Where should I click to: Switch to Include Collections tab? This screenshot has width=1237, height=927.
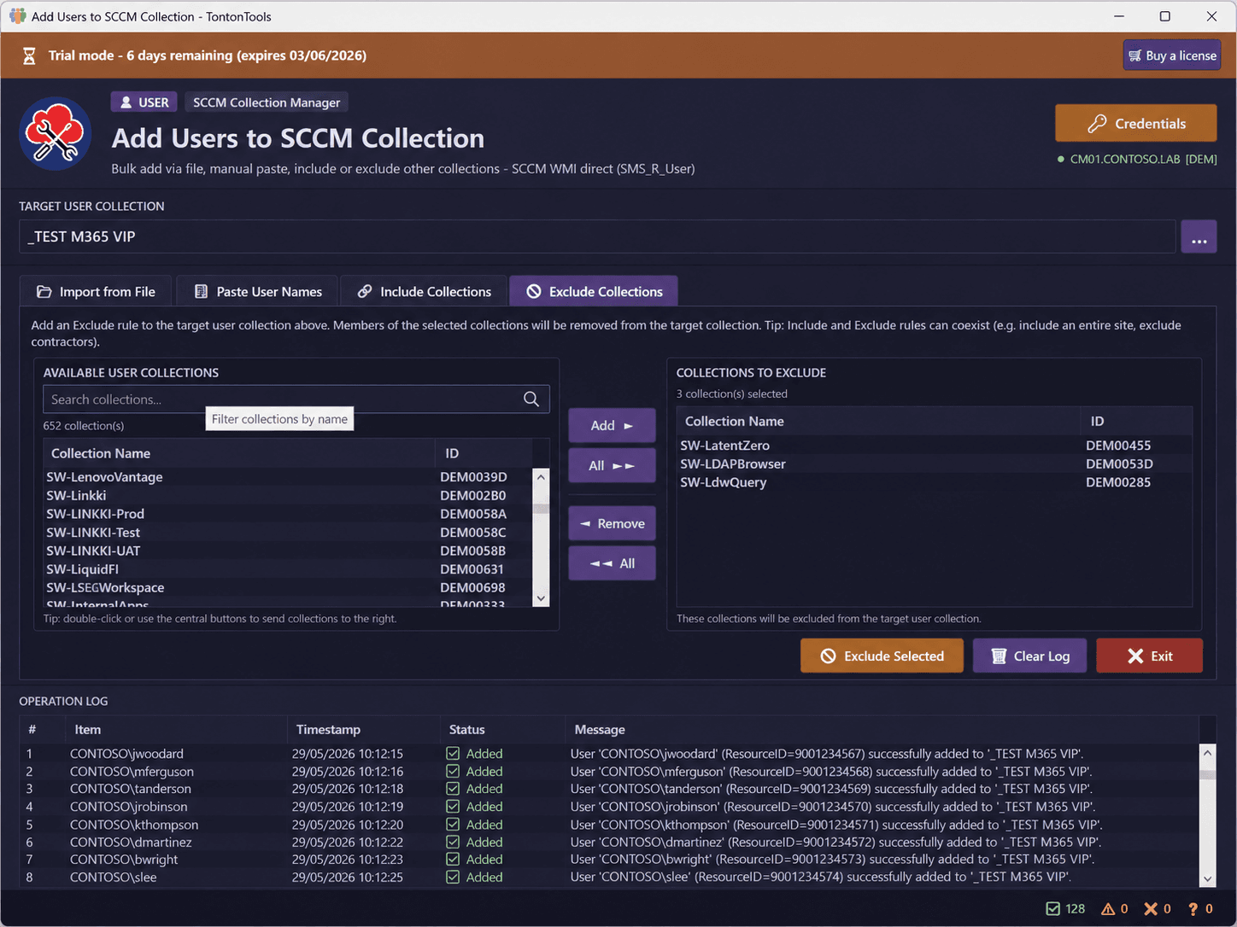(424, 291)
